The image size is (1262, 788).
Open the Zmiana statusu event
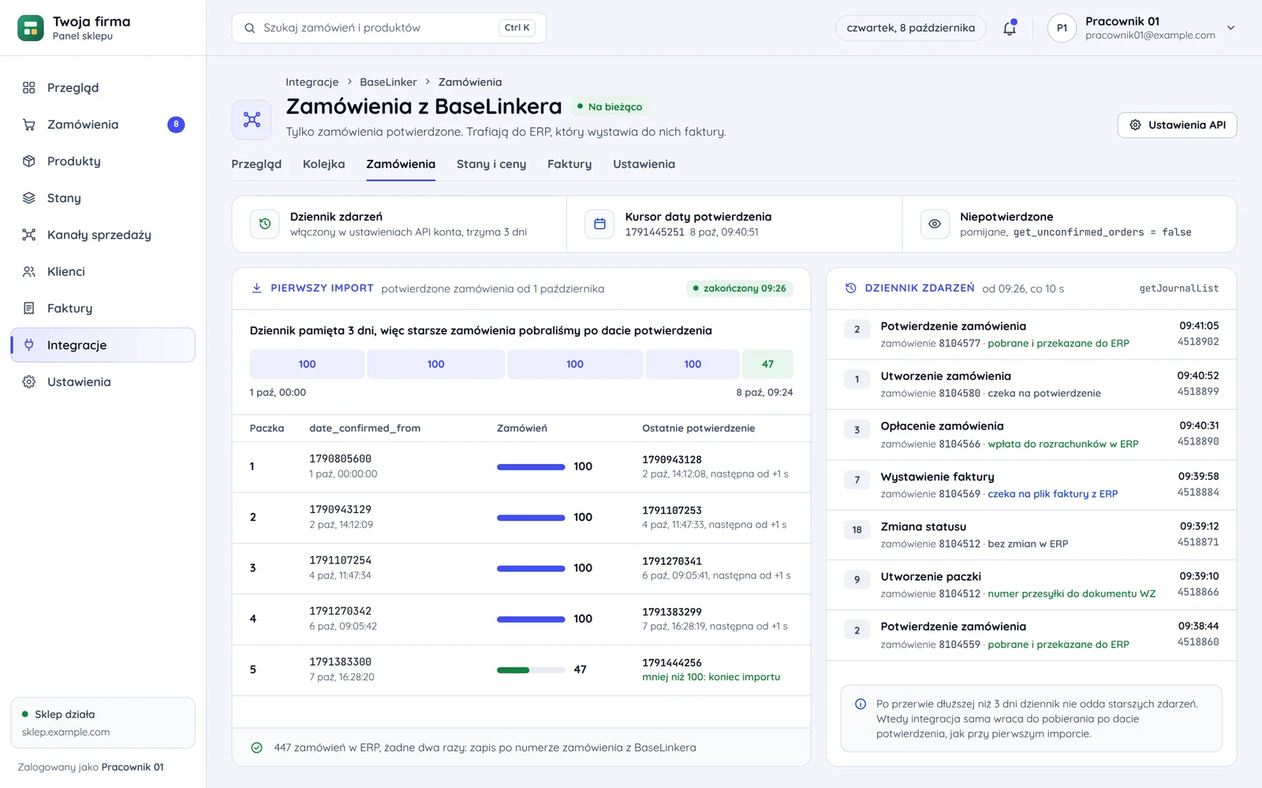pos(1031,534)
